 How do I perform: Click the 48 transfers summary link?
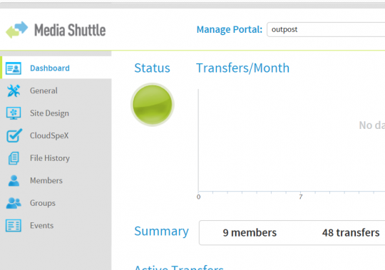pyautogui.click(x=351, y=232)
